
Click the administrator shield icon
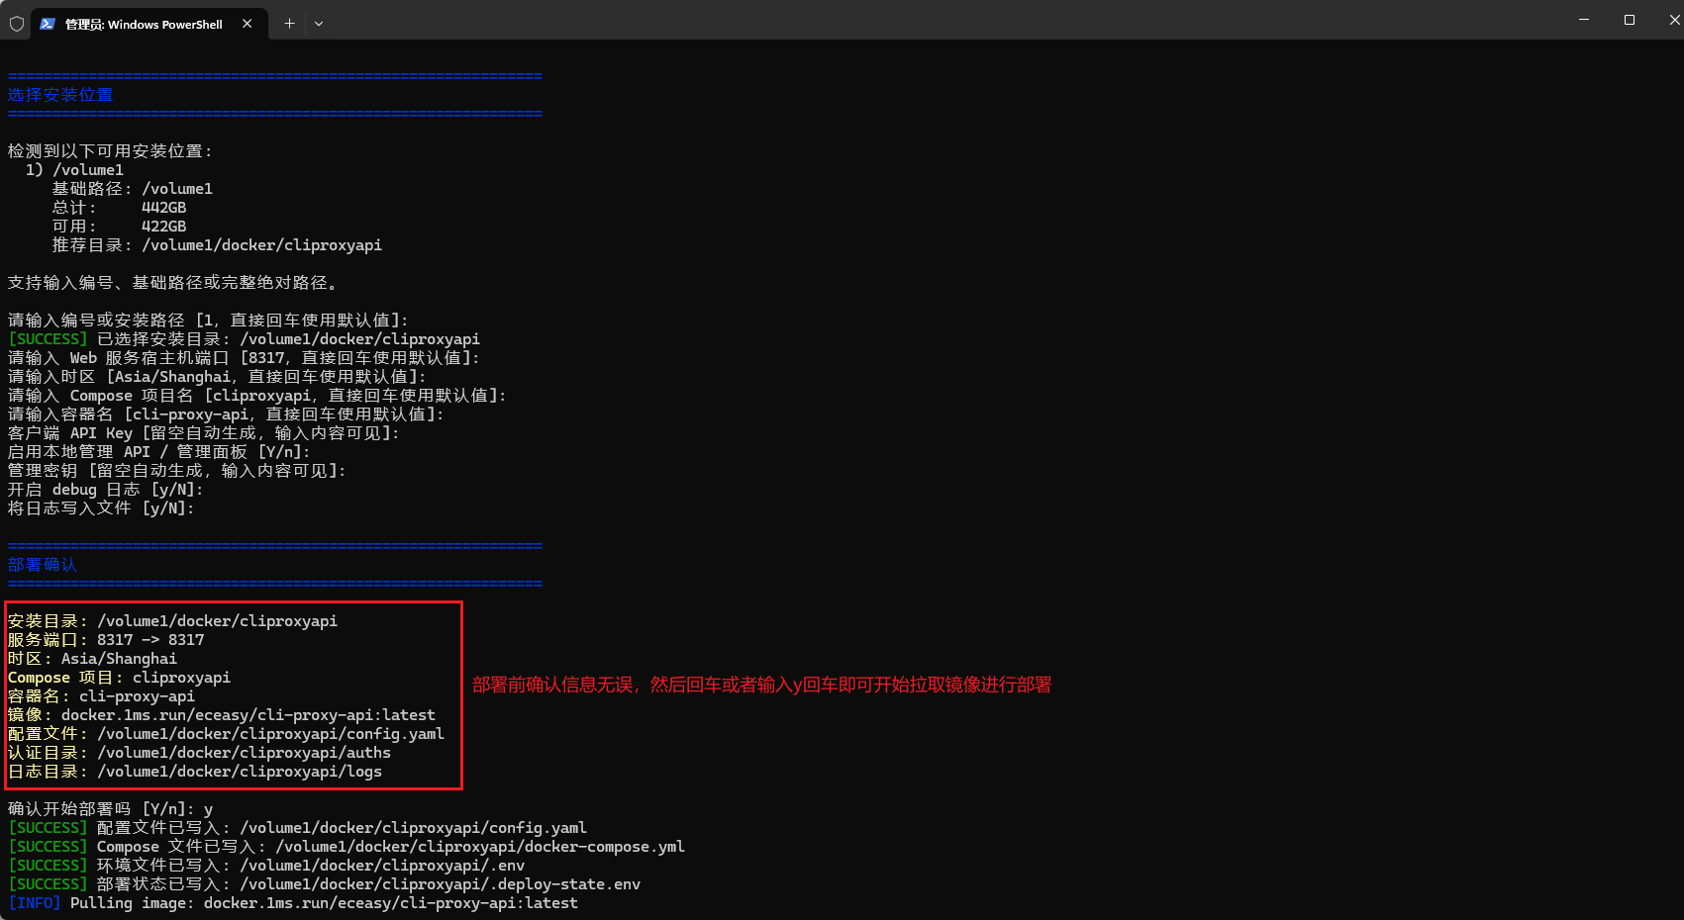(x=17, y=24)
